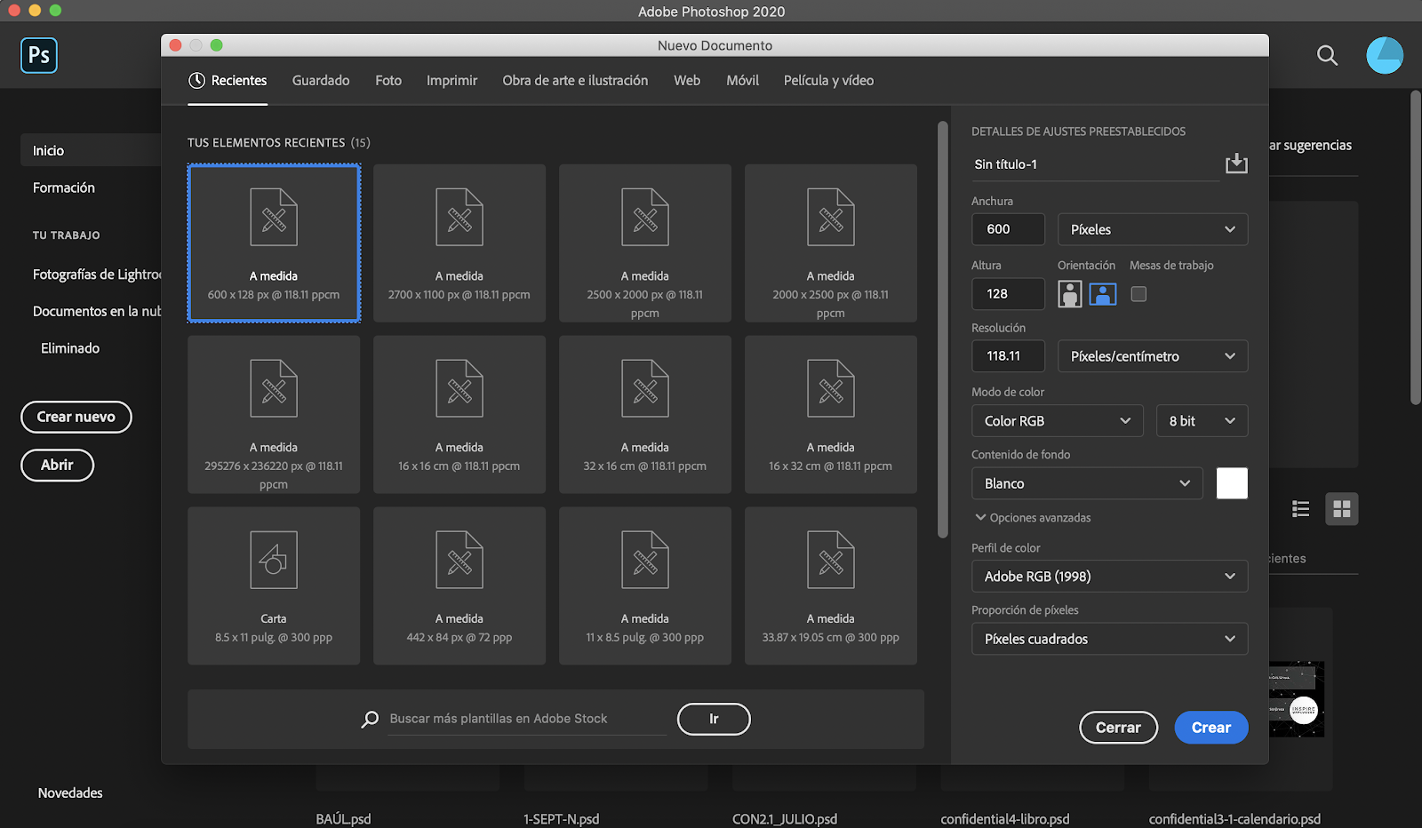1422x828 pixels.
Task: Click the recent presets scrollbar
Action: [x=943, y=330]
